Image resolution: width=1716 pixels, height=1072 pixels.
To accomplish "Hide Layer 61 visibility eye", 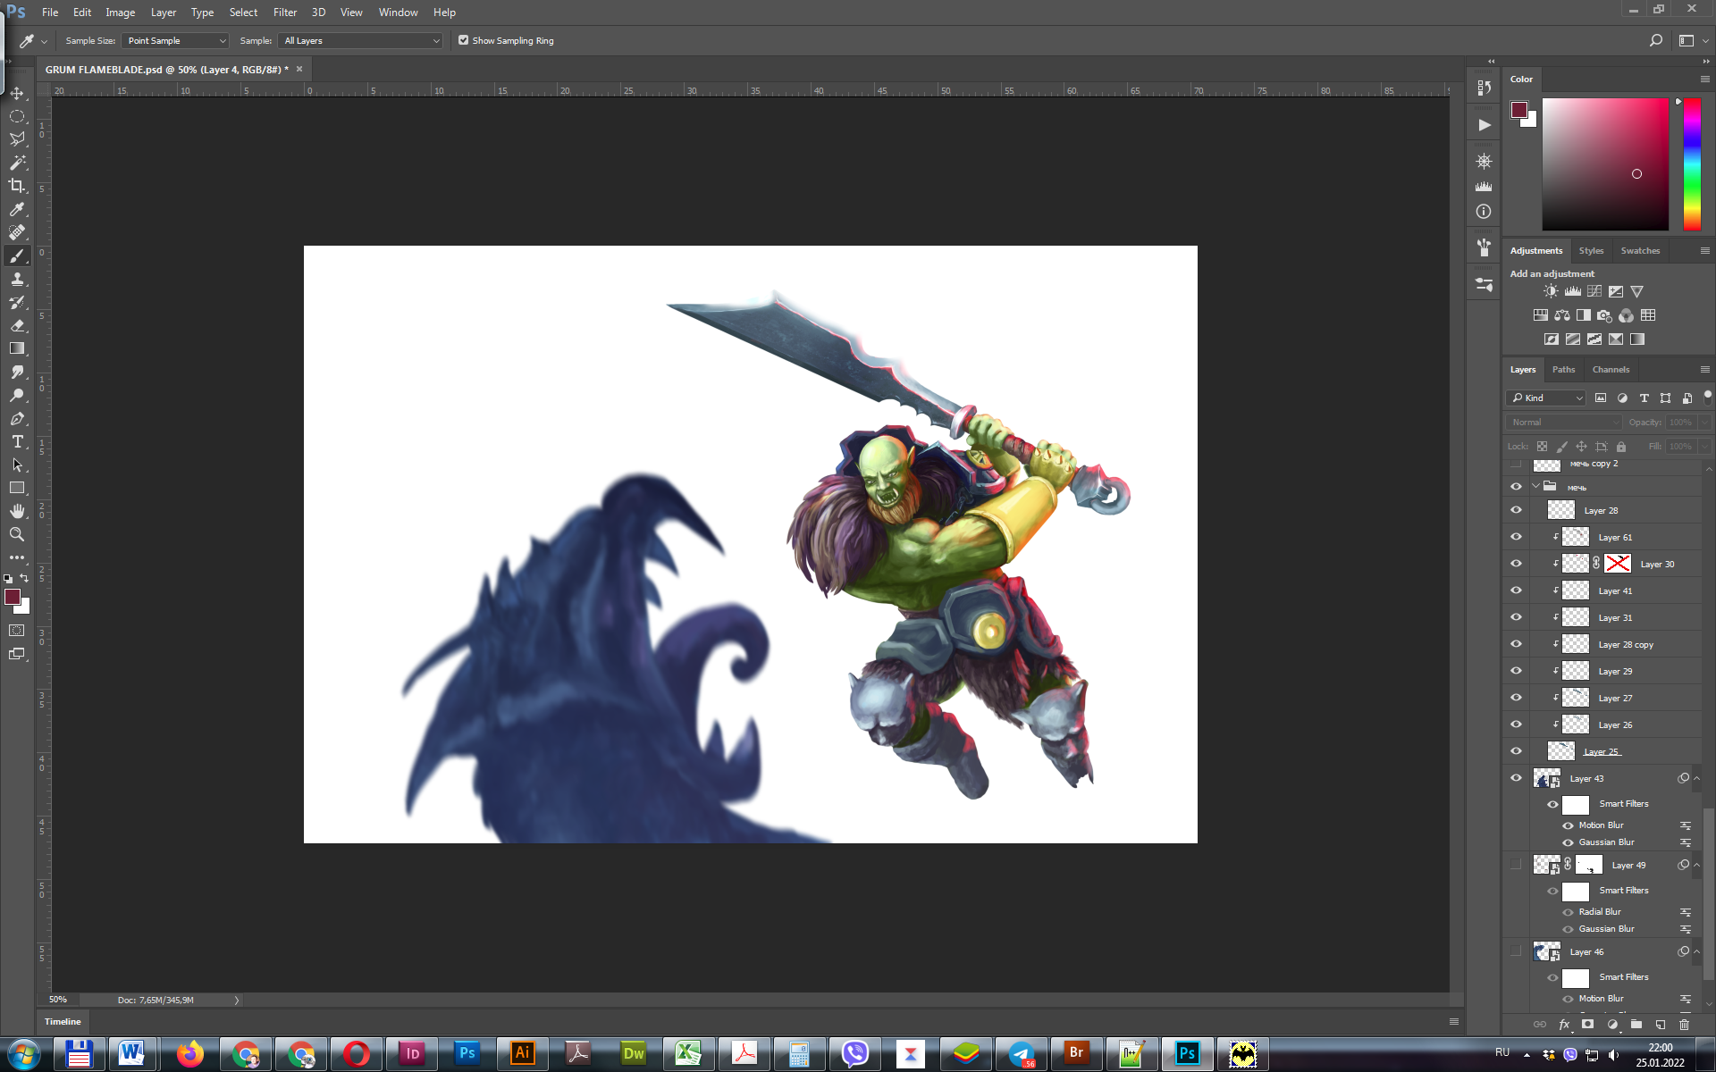I will click(1516, 537).
